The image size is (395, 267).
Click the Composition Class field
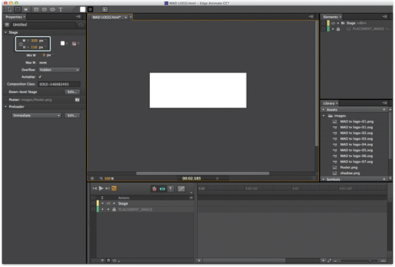coord(59,84)
